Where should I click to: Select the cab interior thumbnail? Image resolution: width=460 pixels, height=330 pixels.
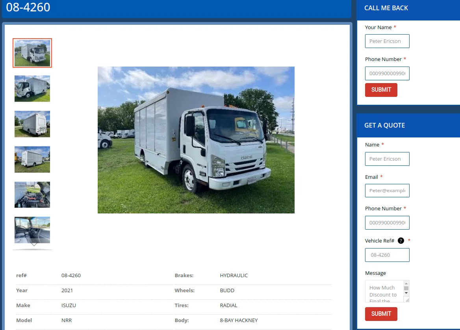(x=32, y=230)
